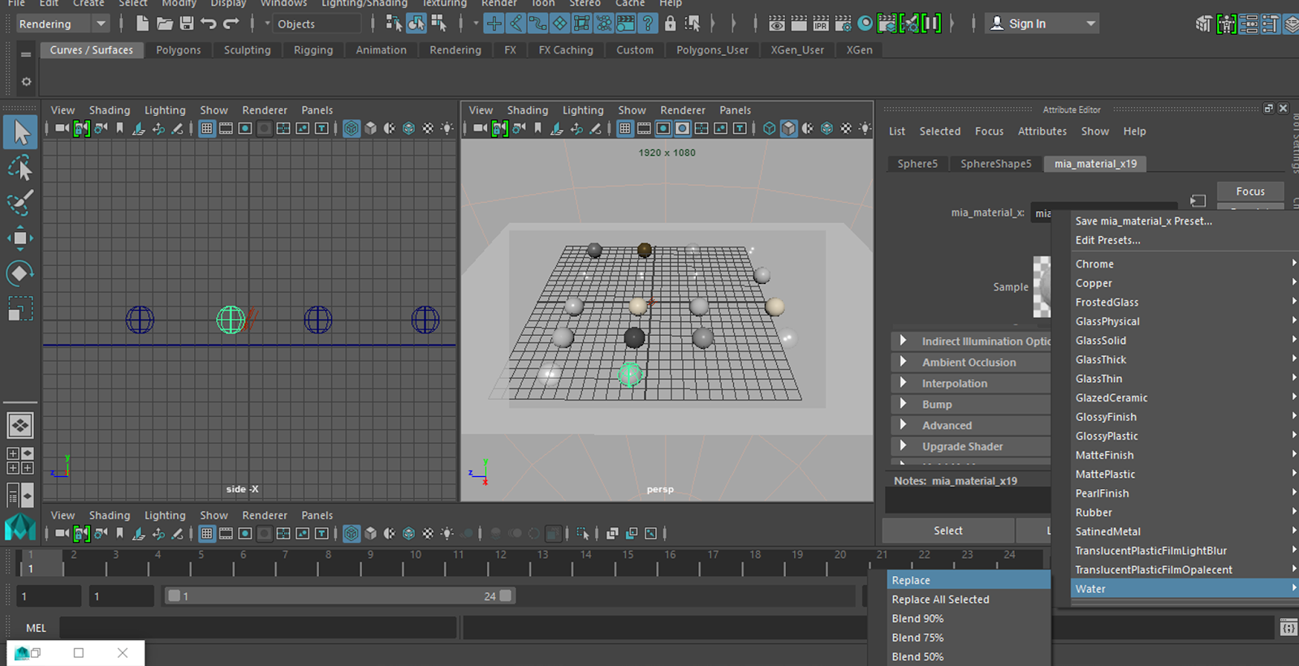Toggle wireframe shading in persp viewport toolbar
Image resolution: width=1299 pixels, height=666 pixels.
[x=769, y=128]
